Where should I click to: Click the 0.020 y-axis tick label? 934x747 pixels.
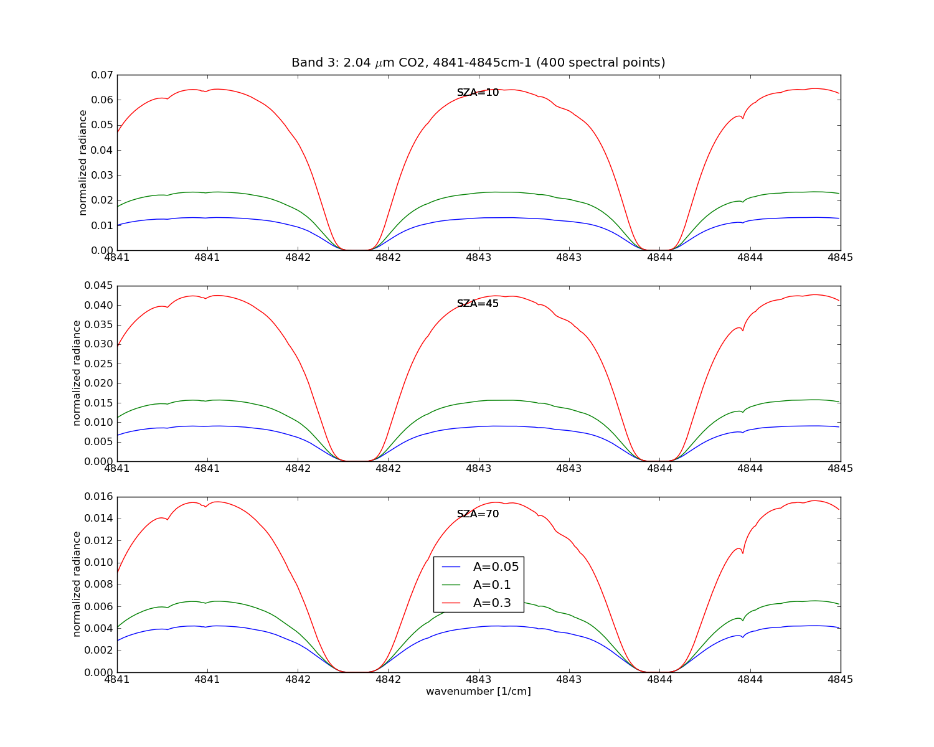tap(98, 383)
